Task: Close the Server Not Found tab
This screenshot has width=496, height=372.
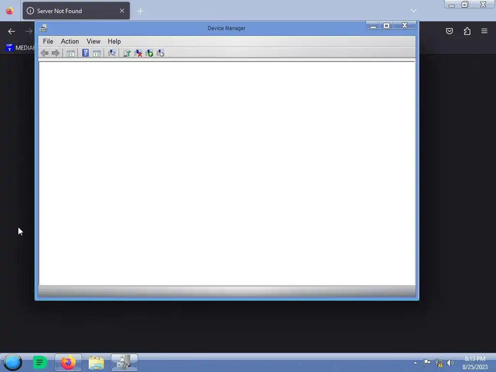Action: tap(122, 11)
